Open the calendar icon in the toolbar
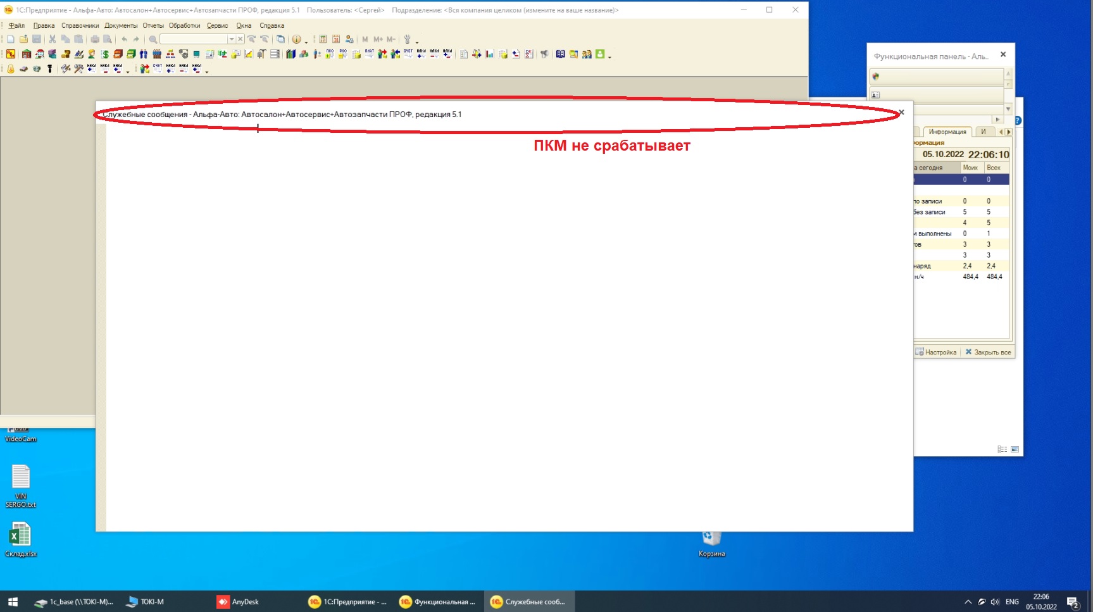This screenshot has height=612, width=1093. pyautogui.click(x=336, y=39)
